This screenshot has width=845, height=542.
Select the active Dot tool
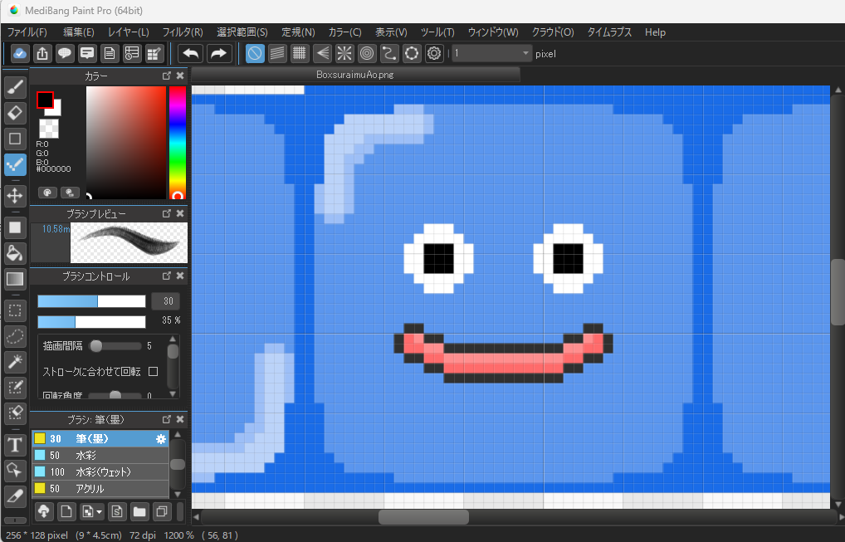click(15, 165)
